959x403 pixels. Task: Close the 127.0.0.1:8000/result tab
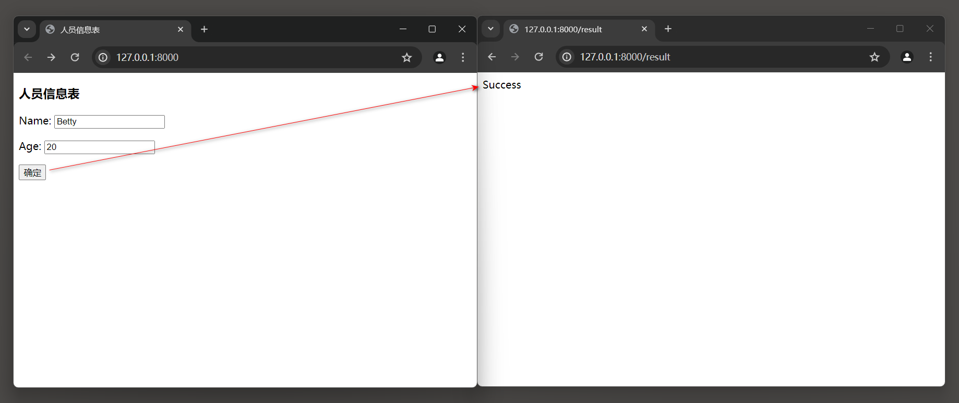644,29
